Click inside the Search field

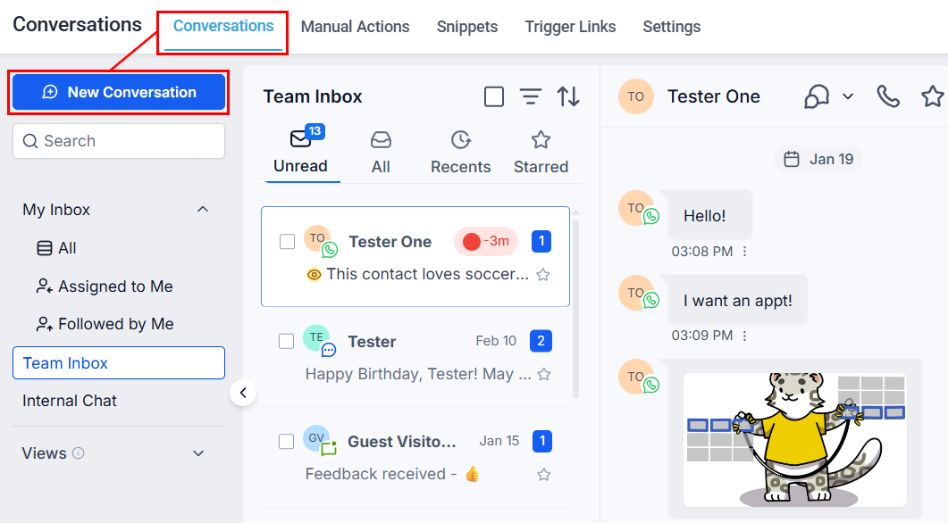(118, 141)
